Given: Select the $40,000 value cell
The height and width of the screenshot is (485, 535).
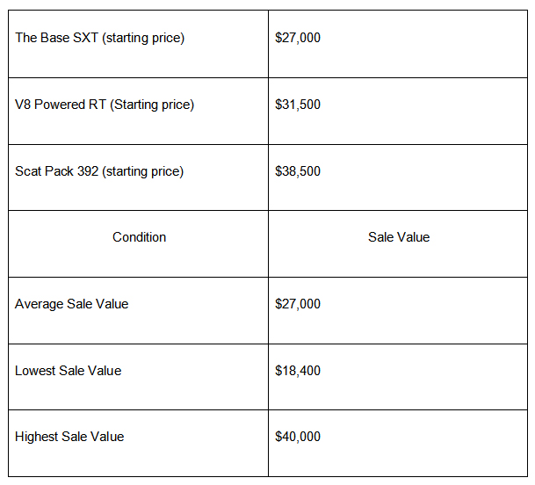Looking at the screenshot, I should (298, 437).
